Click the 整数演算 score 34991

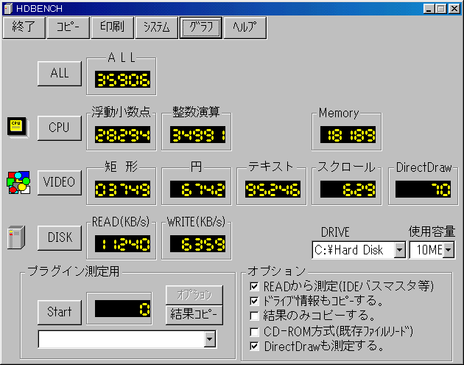coord(197,134)
